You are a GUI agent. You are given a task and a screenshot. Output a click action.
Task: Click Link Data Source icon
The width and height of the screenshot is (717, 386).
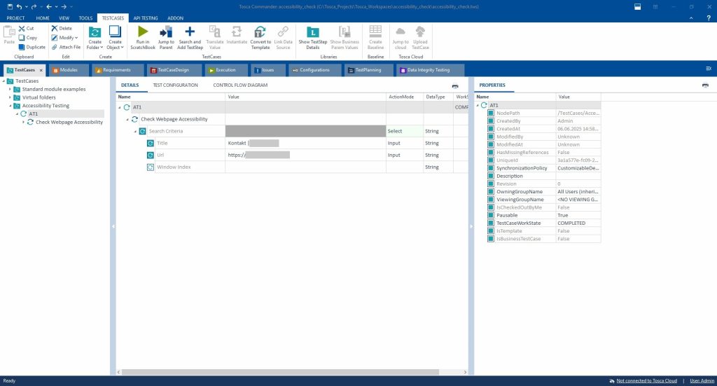click(283, 32)
